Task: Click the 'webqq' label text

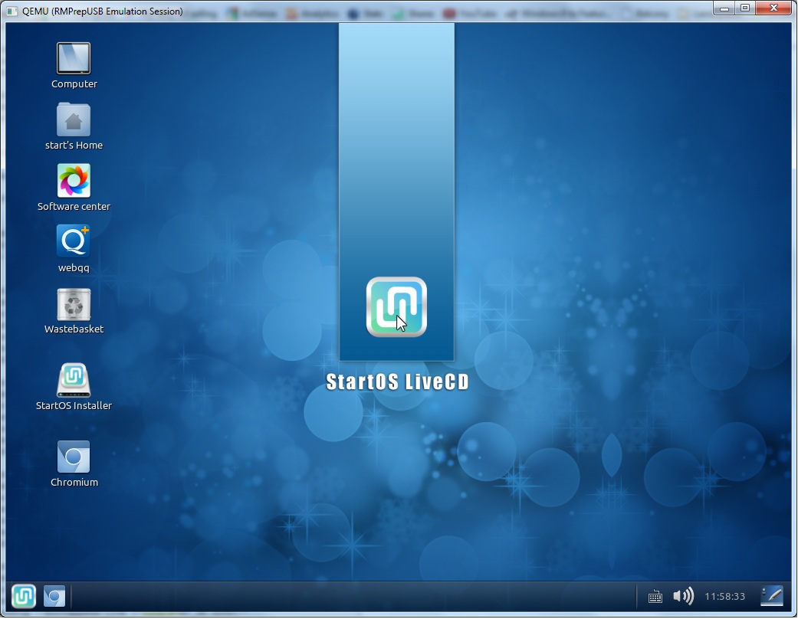Action: [x=74, y=268]
